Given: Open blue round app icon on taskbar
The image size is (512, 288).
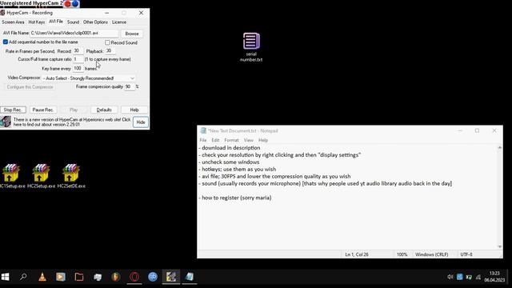Looking at the screenshot, I should tap(153, 277).
